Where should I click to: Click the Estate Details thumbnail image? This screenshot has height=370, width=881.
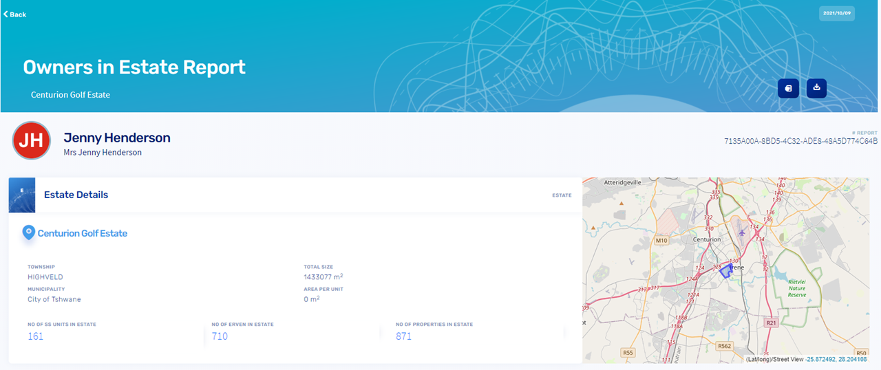22,195
